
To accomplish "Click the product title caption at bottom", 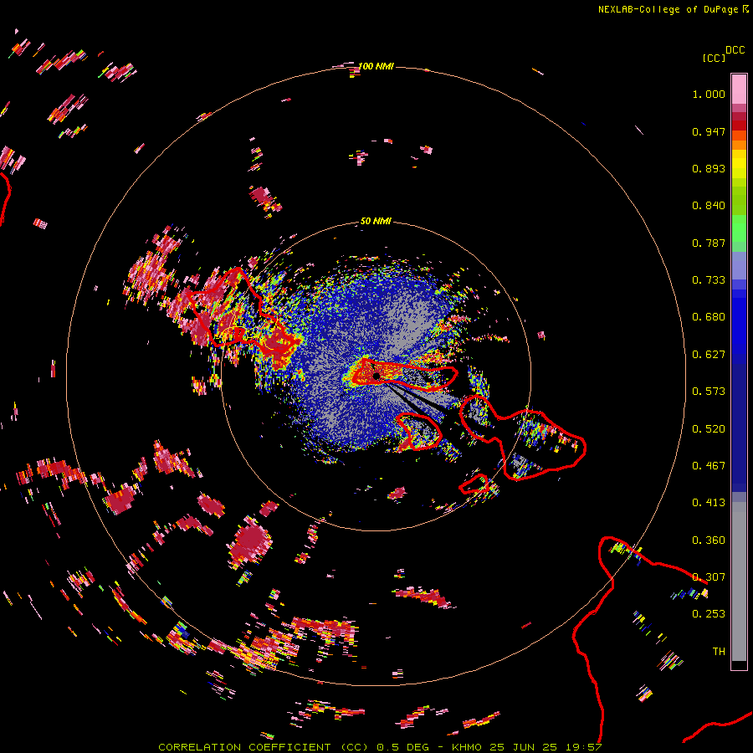I will (380, 747).
